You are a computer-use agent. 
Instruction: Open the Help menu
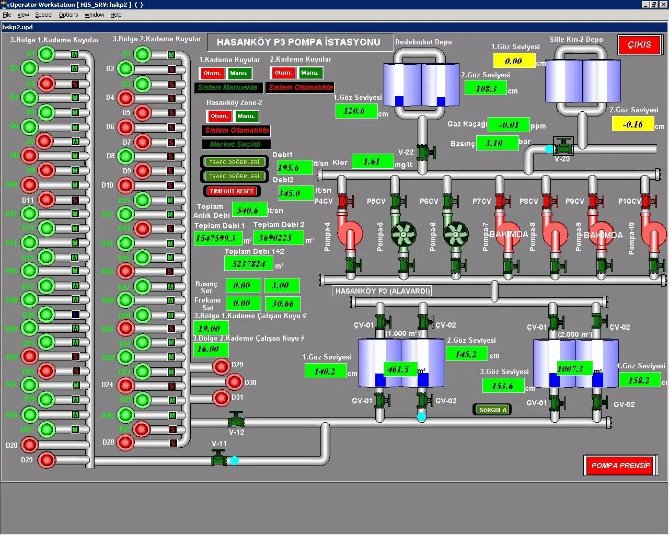[116, 15]
